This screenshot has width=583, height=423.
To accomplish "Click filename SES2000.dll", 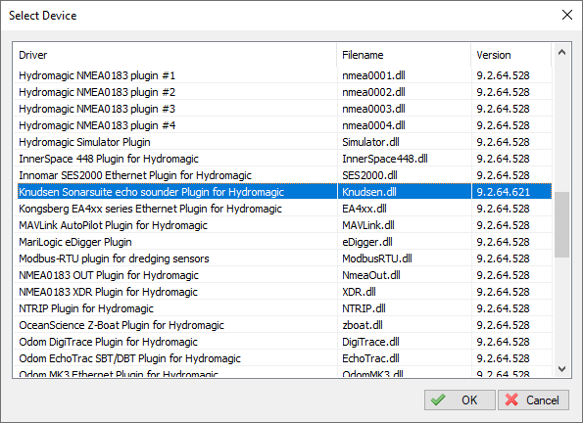I will [369, 175].
